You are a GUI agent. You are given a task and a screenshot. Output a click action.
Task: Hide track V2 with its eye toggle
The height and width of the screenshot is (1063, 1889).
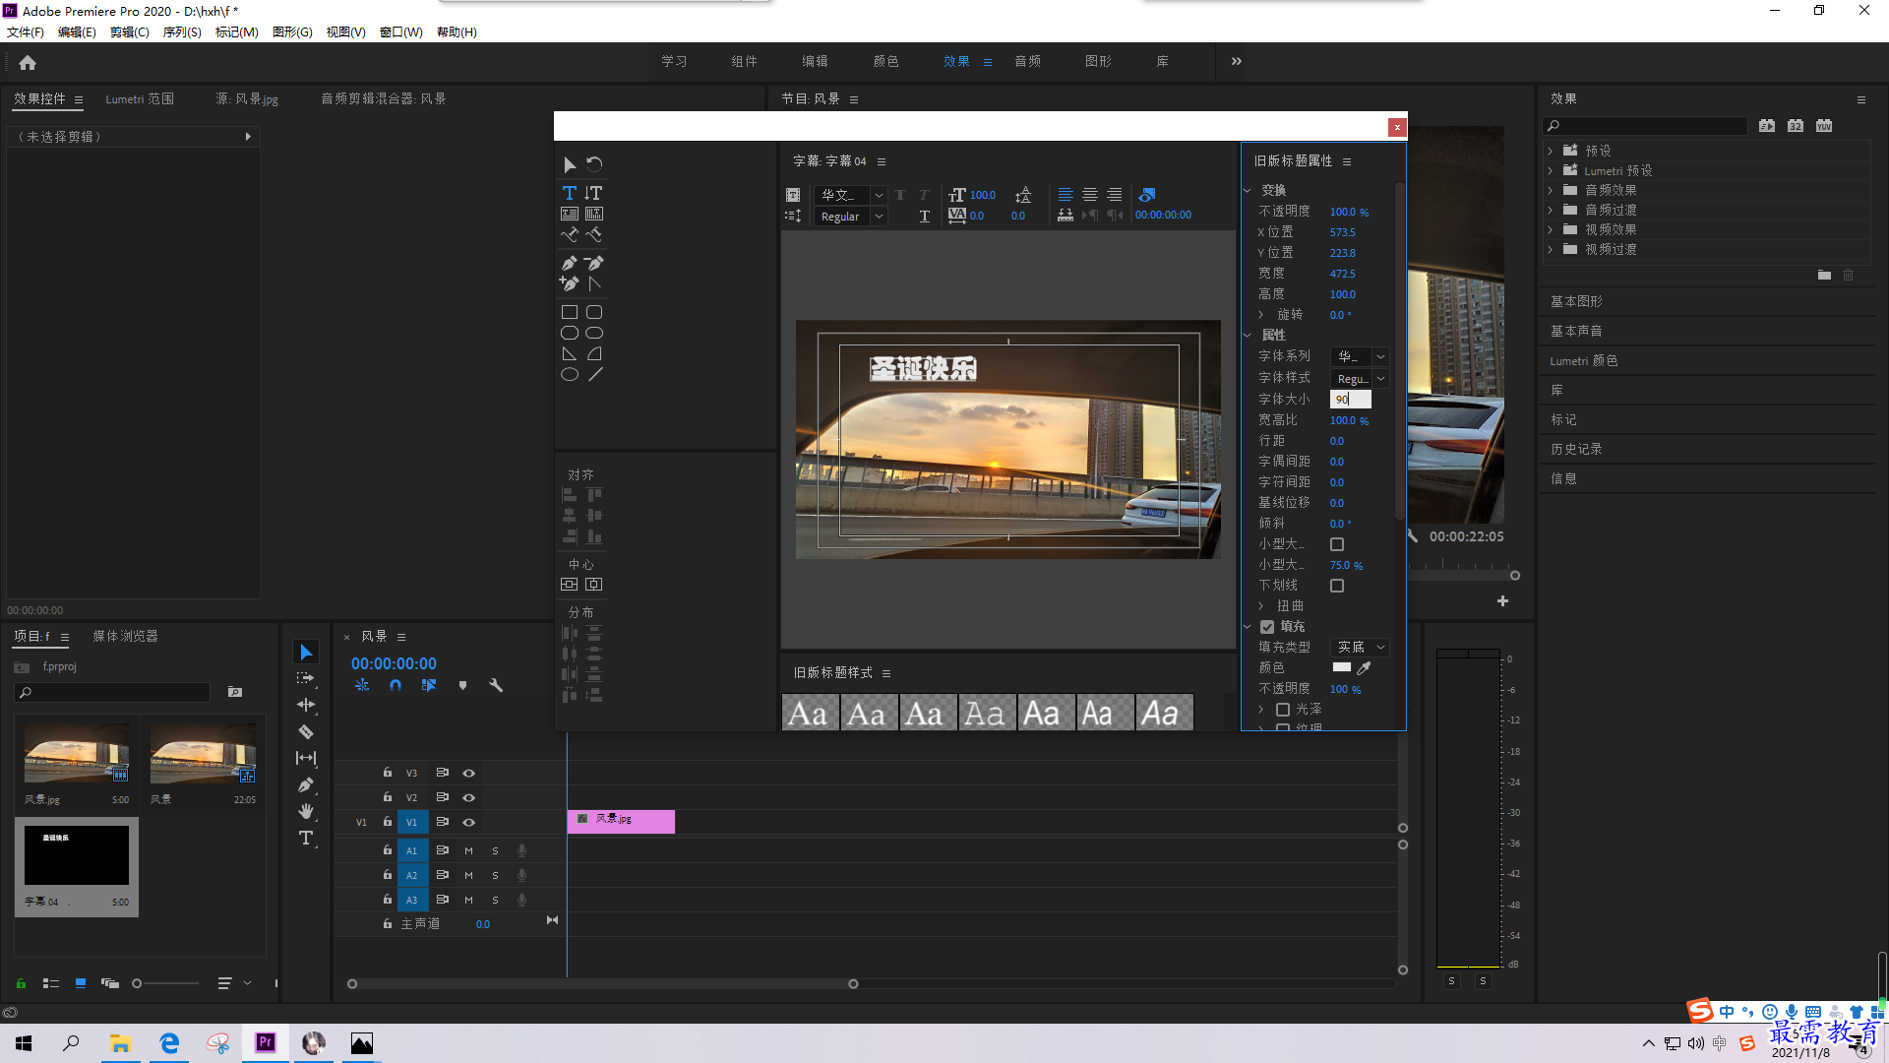click(469, 797)
